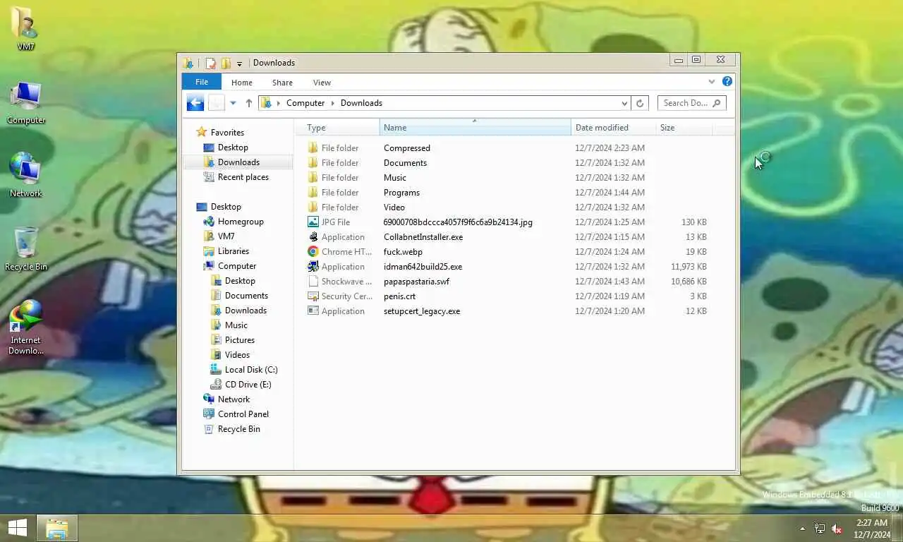Viewport: 903px width, 542px height.
Task: Click Computer in the address bar
Action: (x=305, y=103)
